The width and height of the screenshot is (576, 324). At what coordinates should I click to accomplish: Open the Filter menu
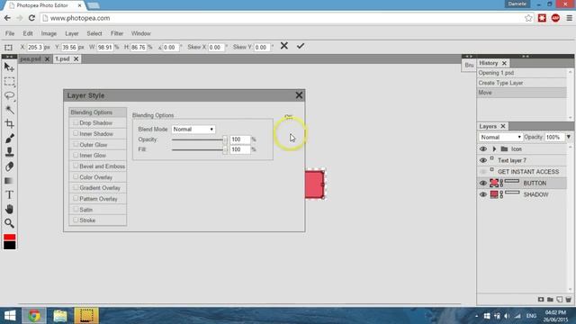coord(117,33)
